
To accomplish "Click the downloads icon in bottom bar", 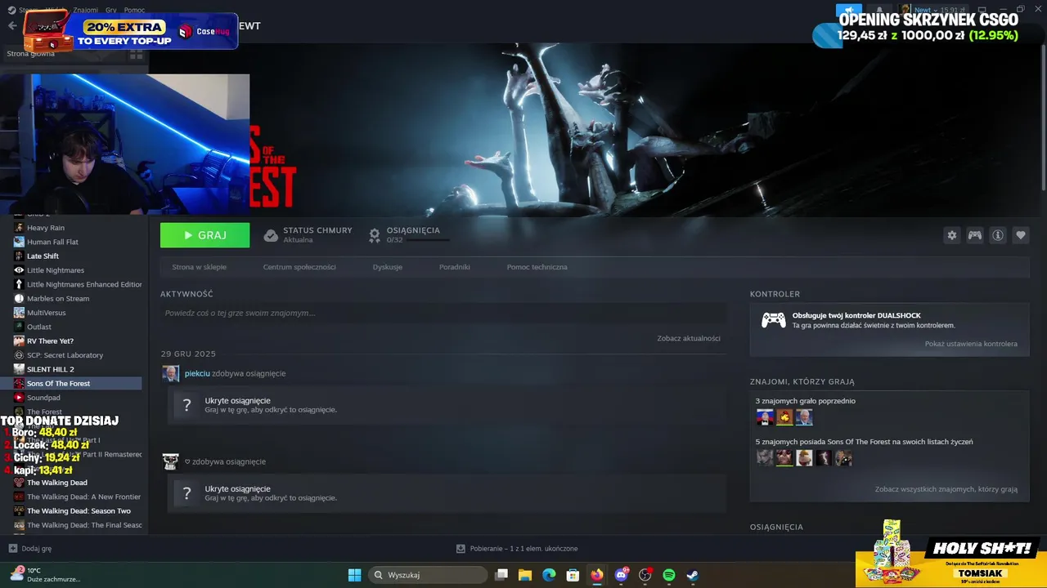I will pyautogui.click(x=461, y=549).
